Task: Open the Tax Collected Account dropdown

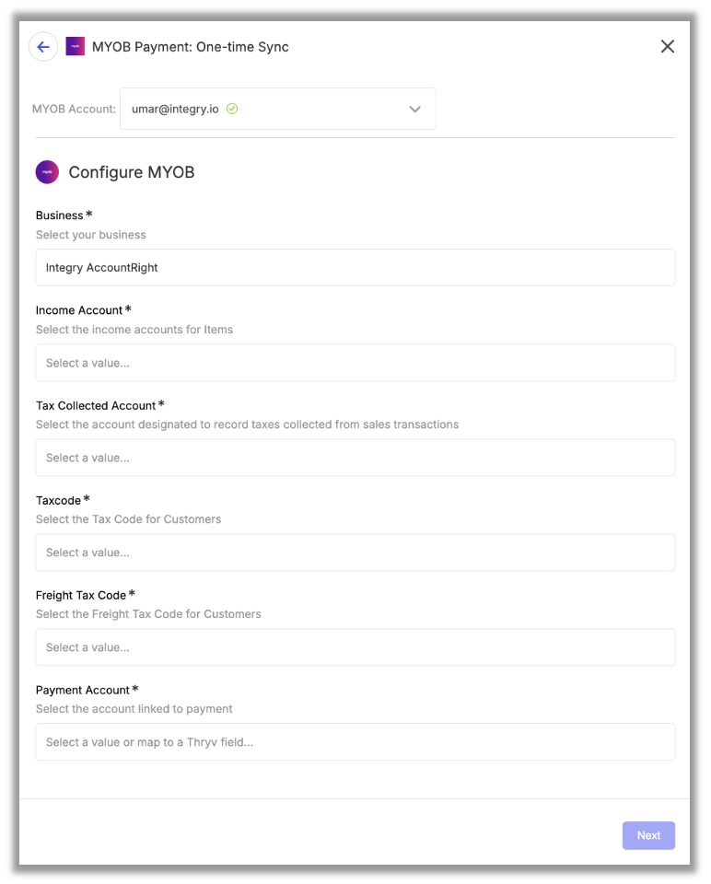Action: coord(355,458)
